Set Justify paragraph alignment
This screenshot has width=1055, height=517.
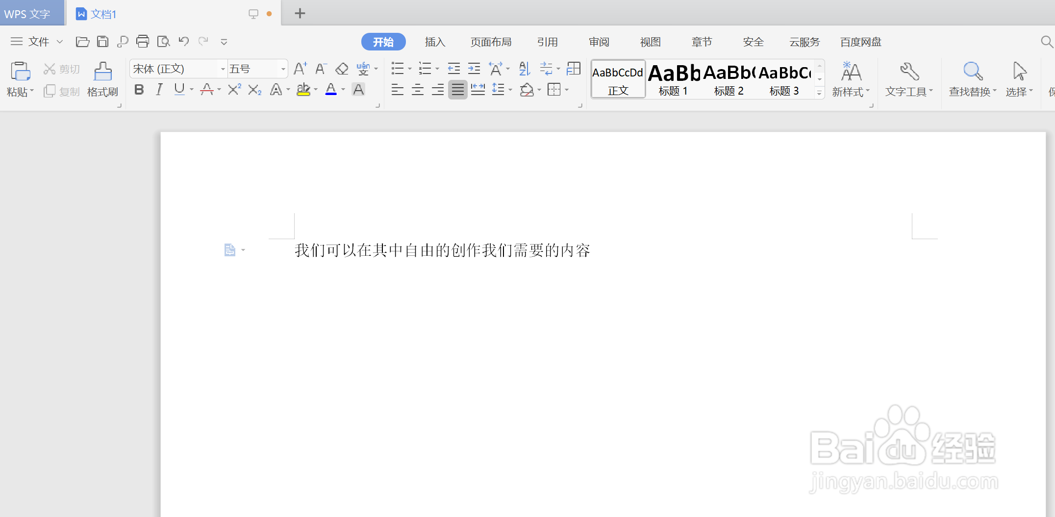coord(457,90)
